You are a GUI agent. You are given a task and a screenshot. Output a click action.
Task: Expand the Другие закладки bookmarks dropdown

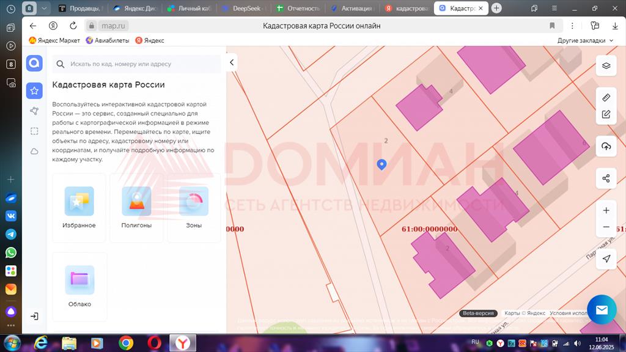tap(585, 40)
